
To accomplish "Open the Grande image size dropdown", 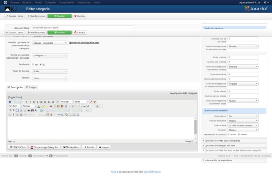I will pos(243,46).
